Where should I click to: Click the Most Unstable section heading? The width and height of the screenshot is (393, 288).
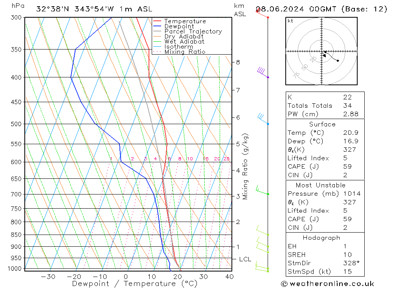[321, 185]
